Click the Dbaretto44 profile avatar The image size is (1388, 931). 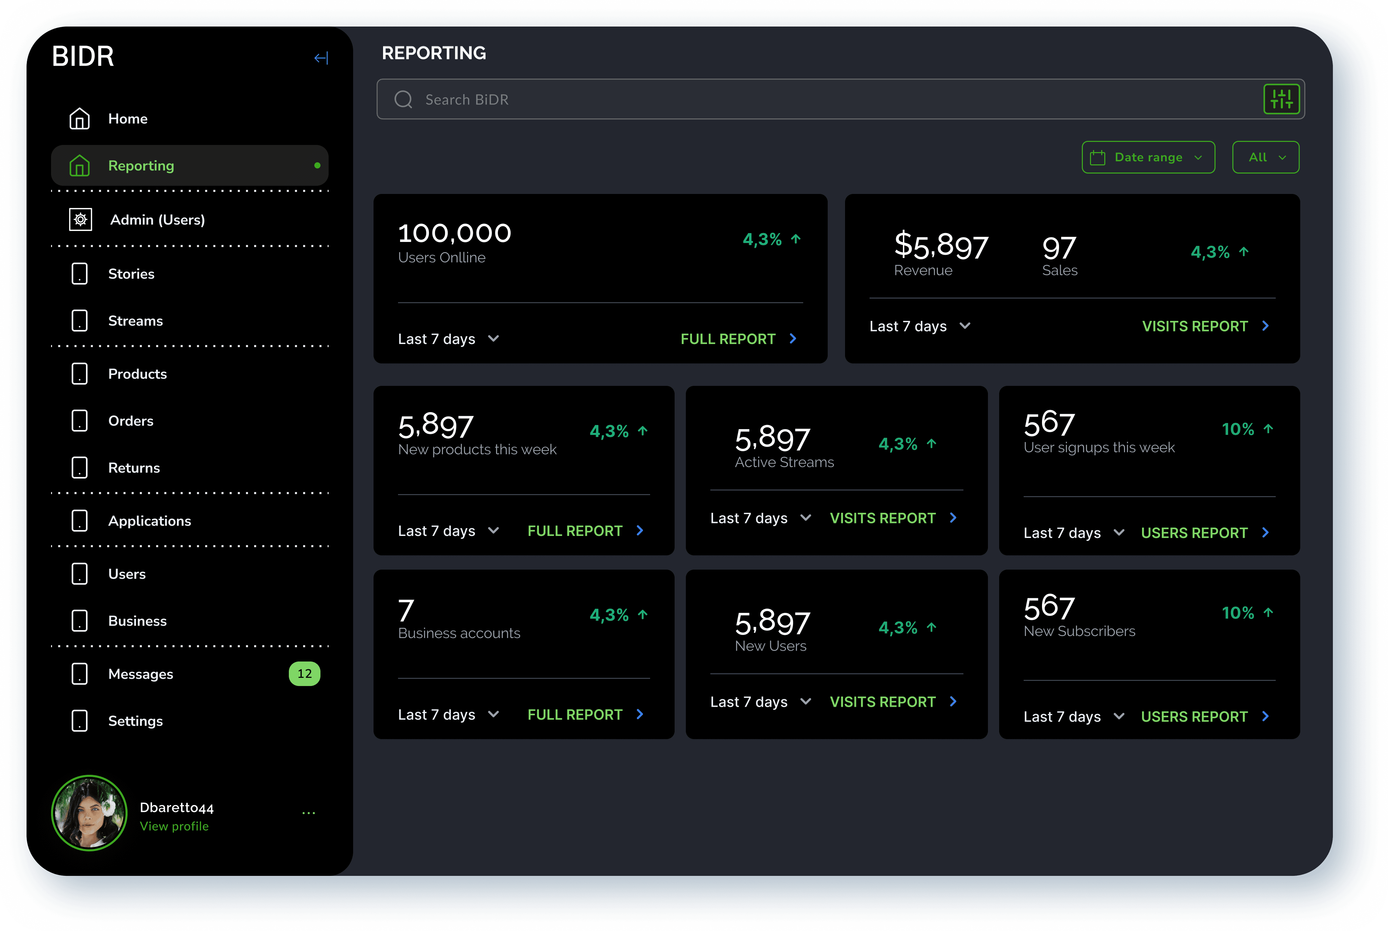pos(89,813)
